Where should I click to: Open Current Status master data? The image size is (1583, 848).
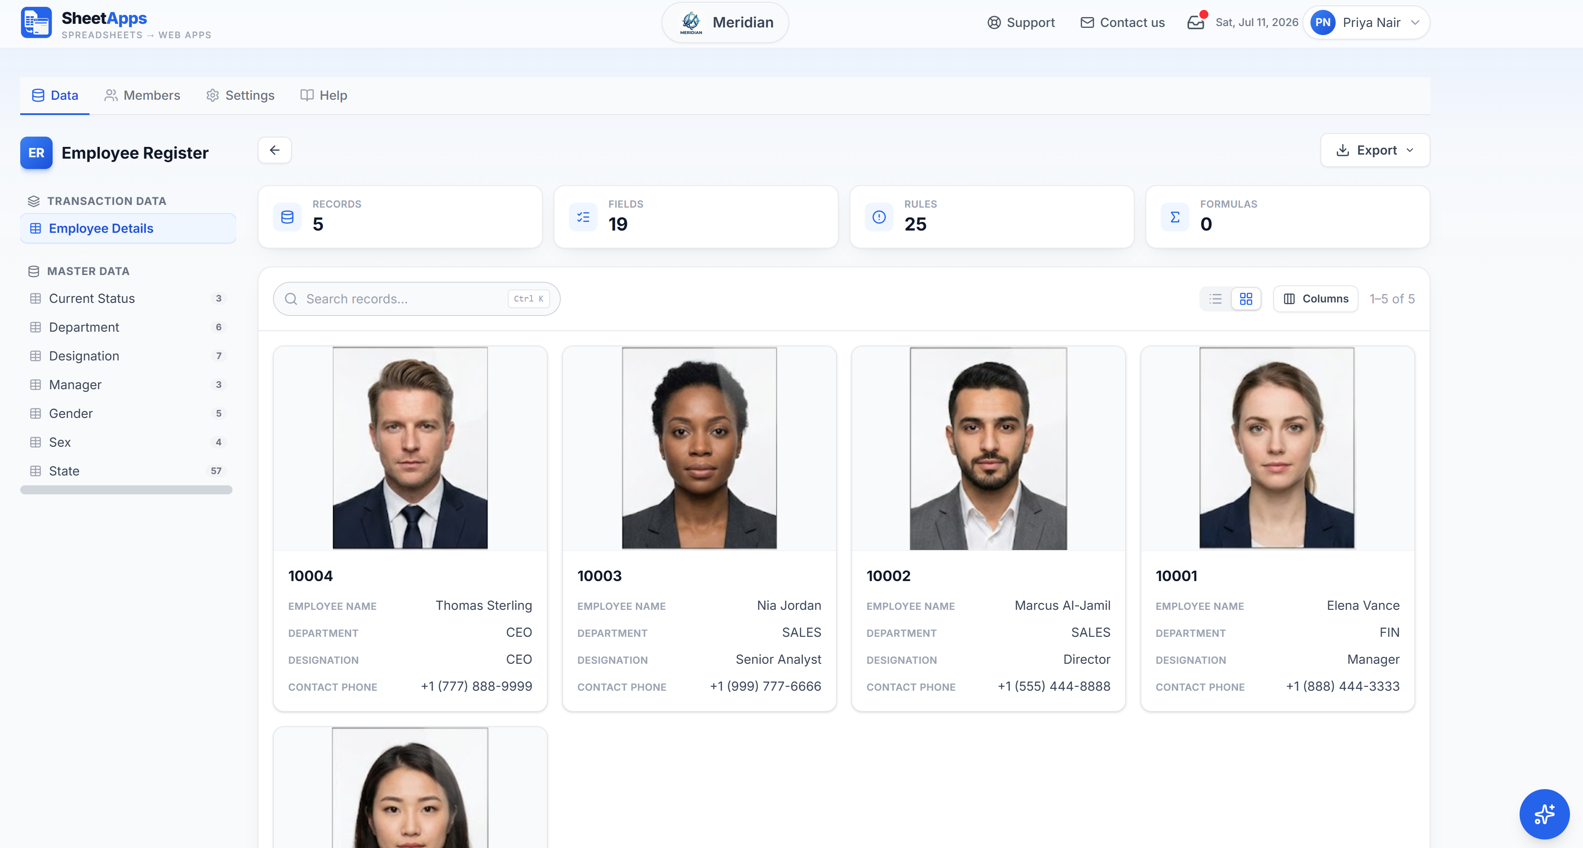[128, 298]
